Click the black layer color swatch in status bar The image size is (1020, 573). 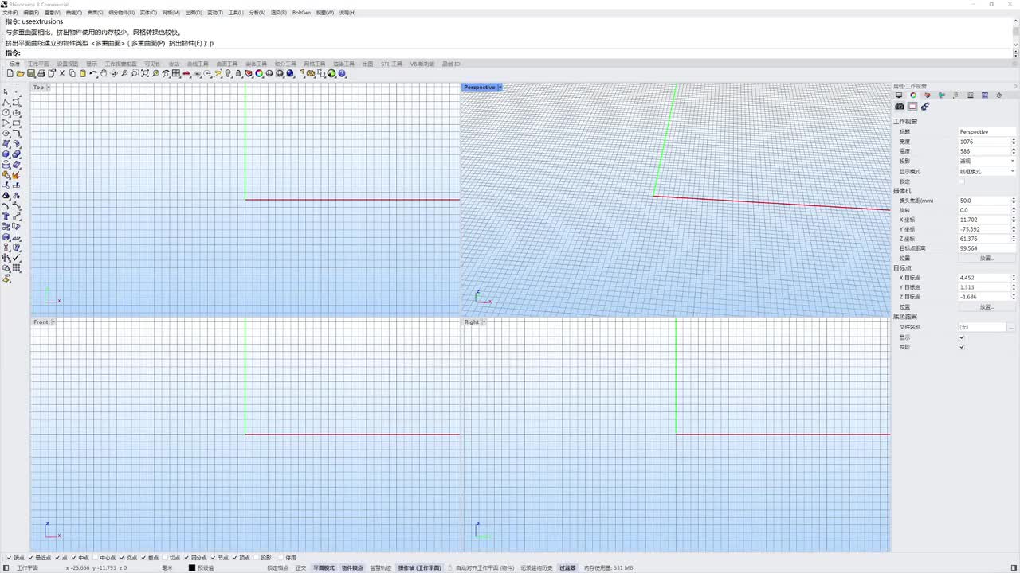point(192,568)
